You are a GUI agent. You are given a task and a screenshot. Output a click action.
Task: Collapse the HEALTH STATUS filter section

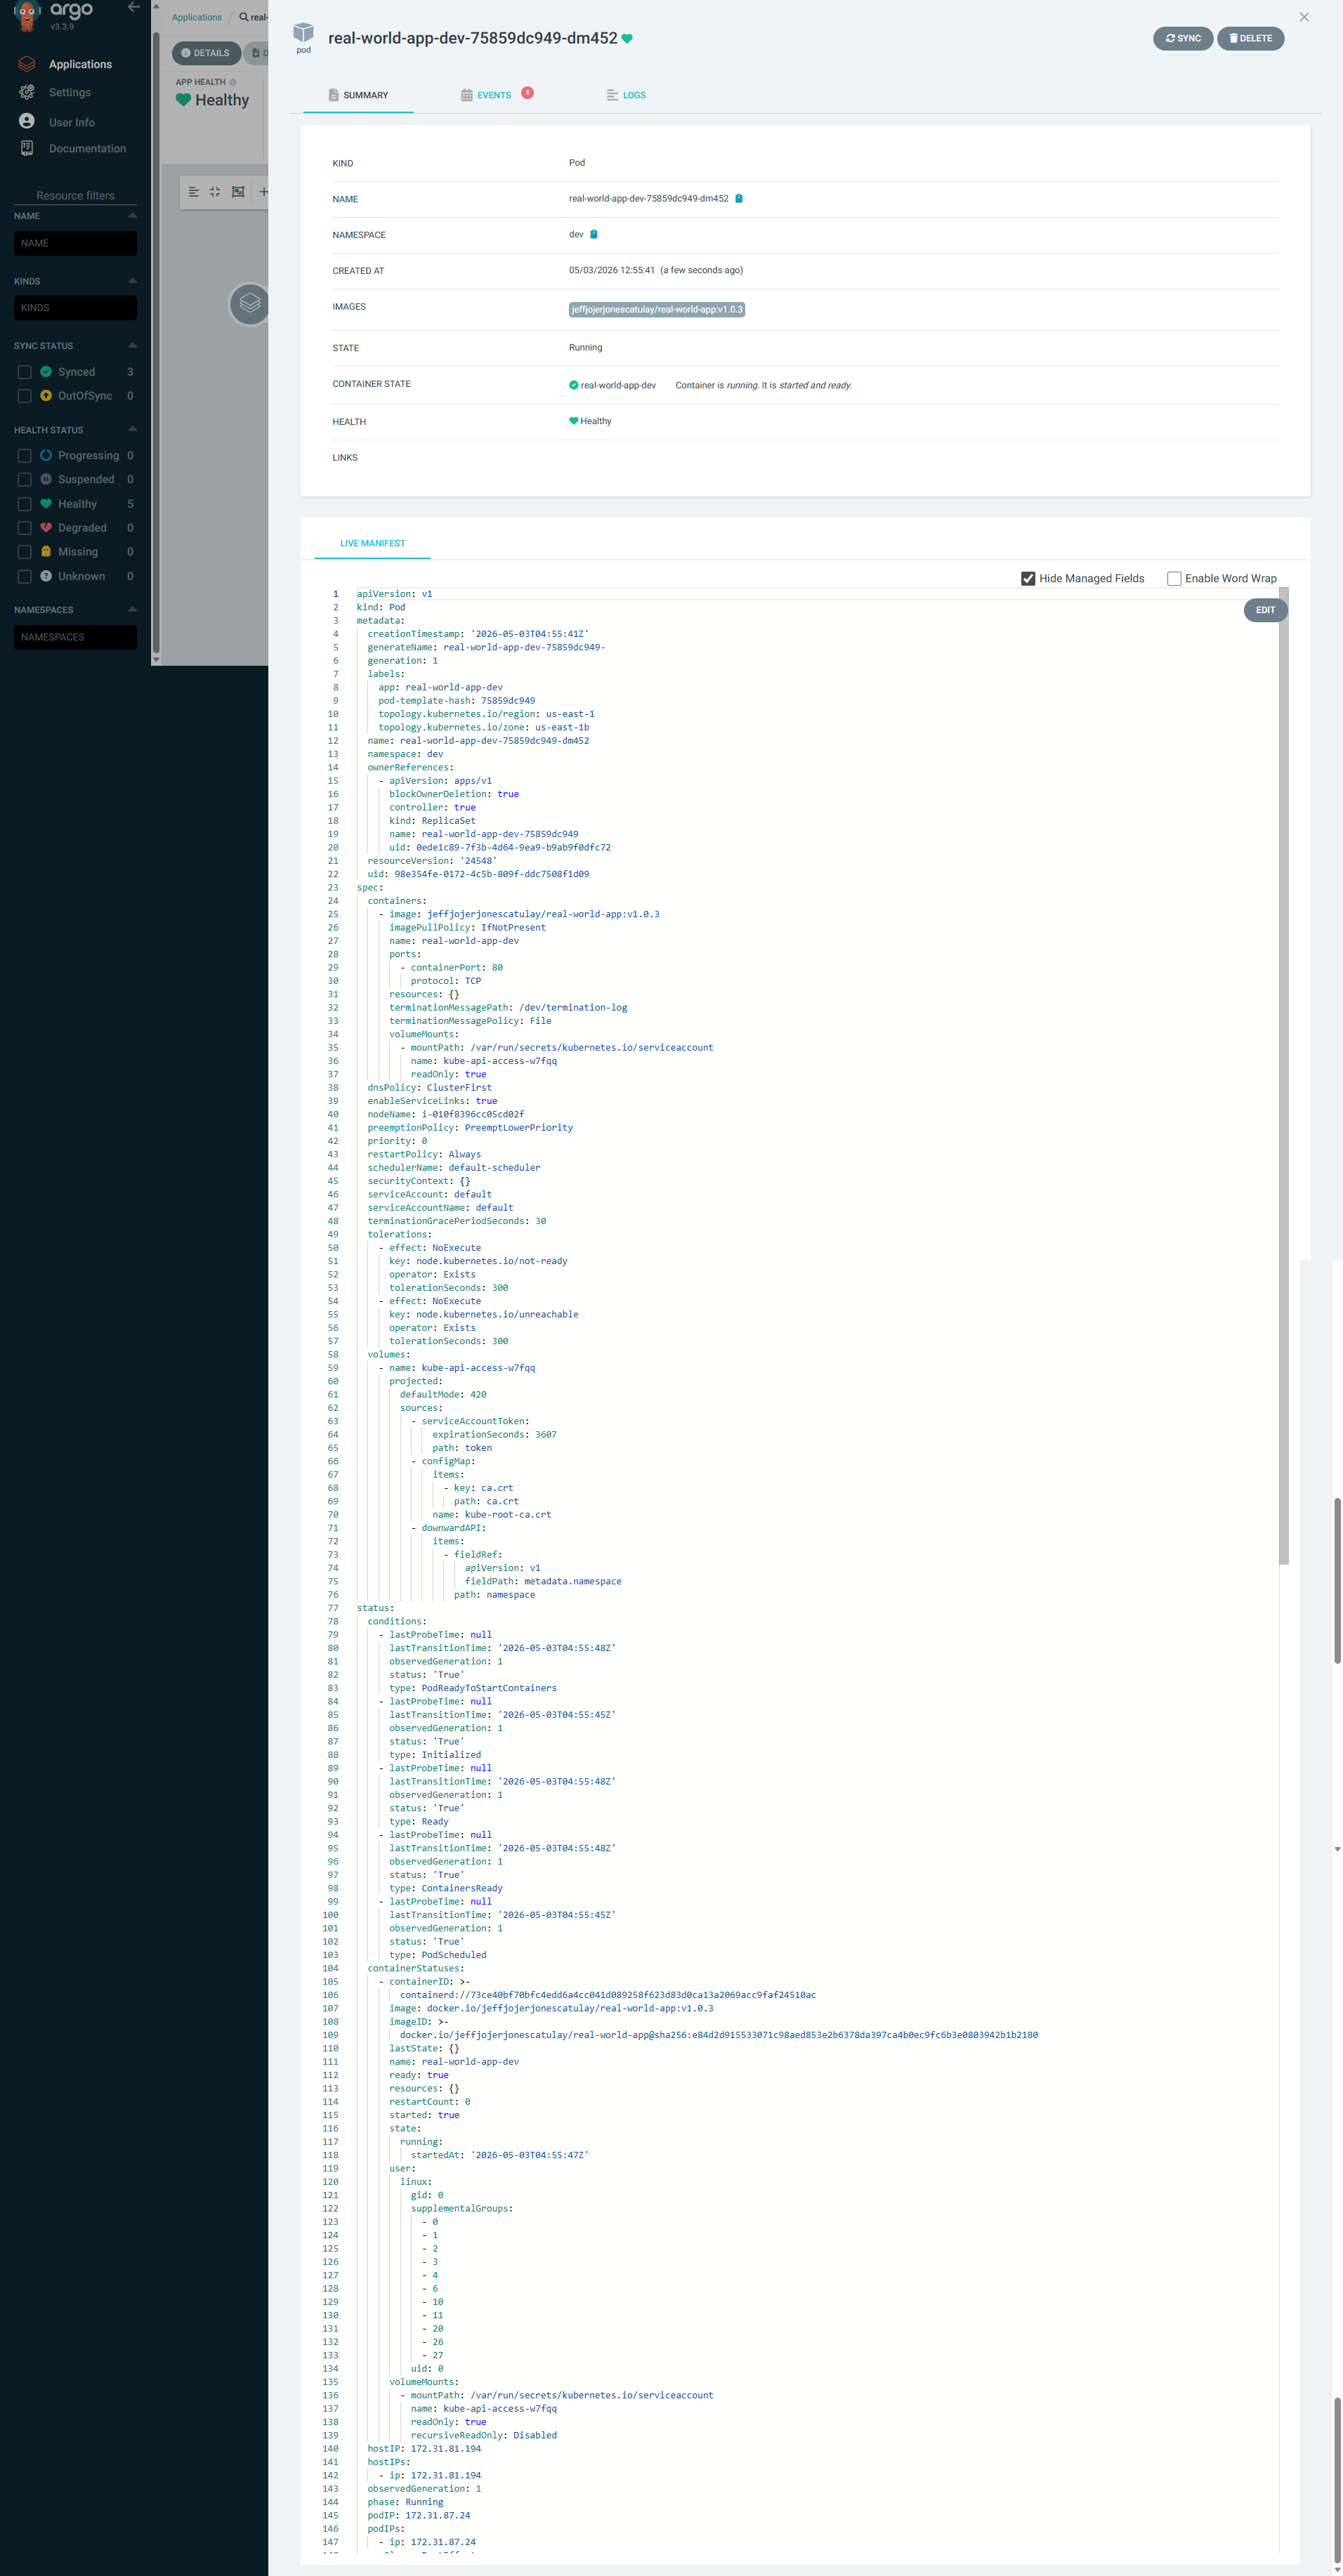point(132,429)
